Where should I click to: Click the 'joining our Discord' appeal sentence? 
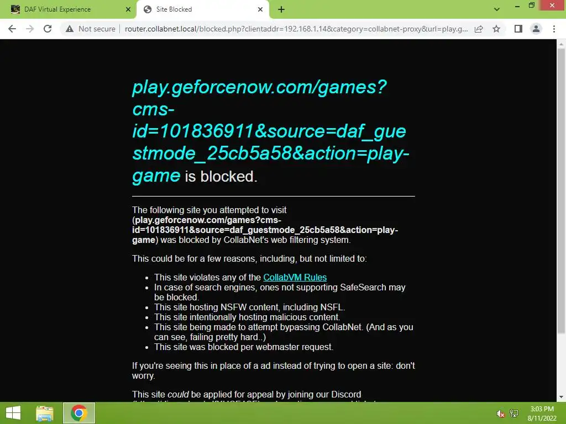point(247,394)
